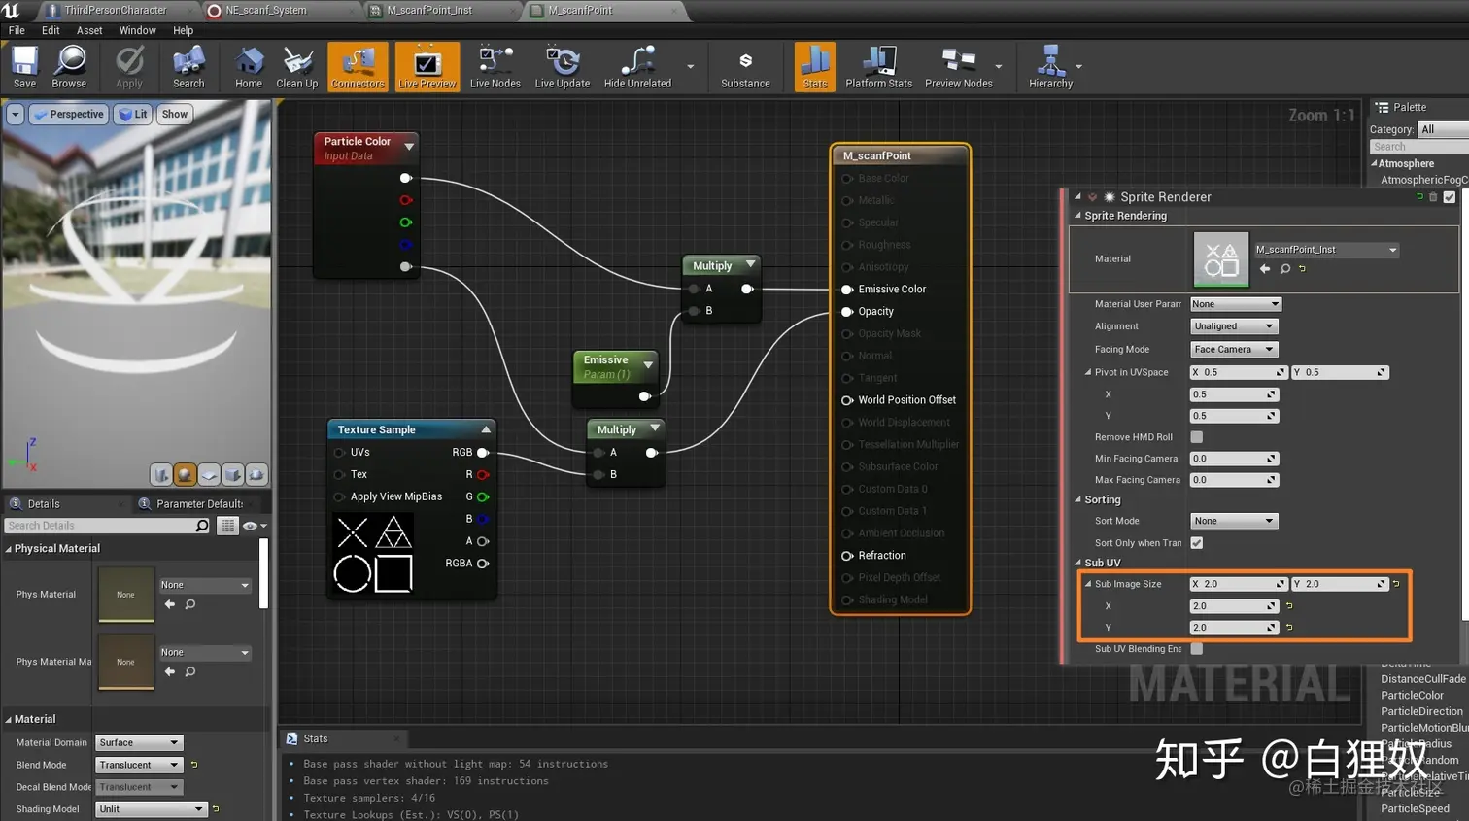Open Browse in content browser
Screen dimensions: 1469x821
pyautogui.click(x=69, y=67)
